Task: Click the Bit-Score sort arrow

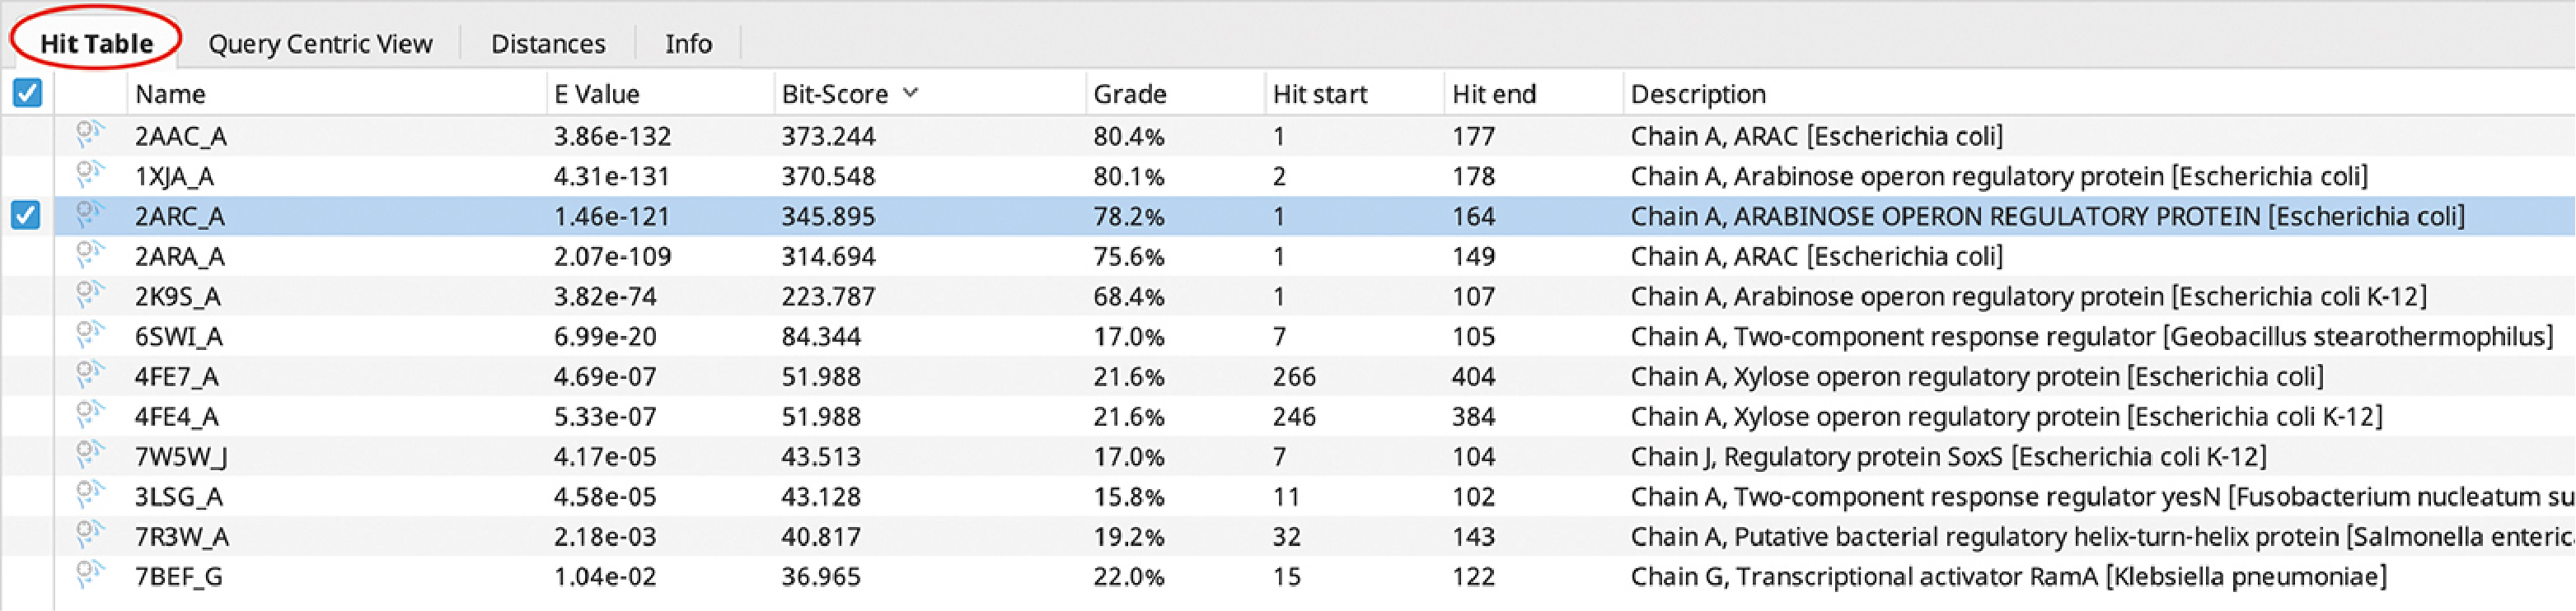Action: click(x=910, y=93)
